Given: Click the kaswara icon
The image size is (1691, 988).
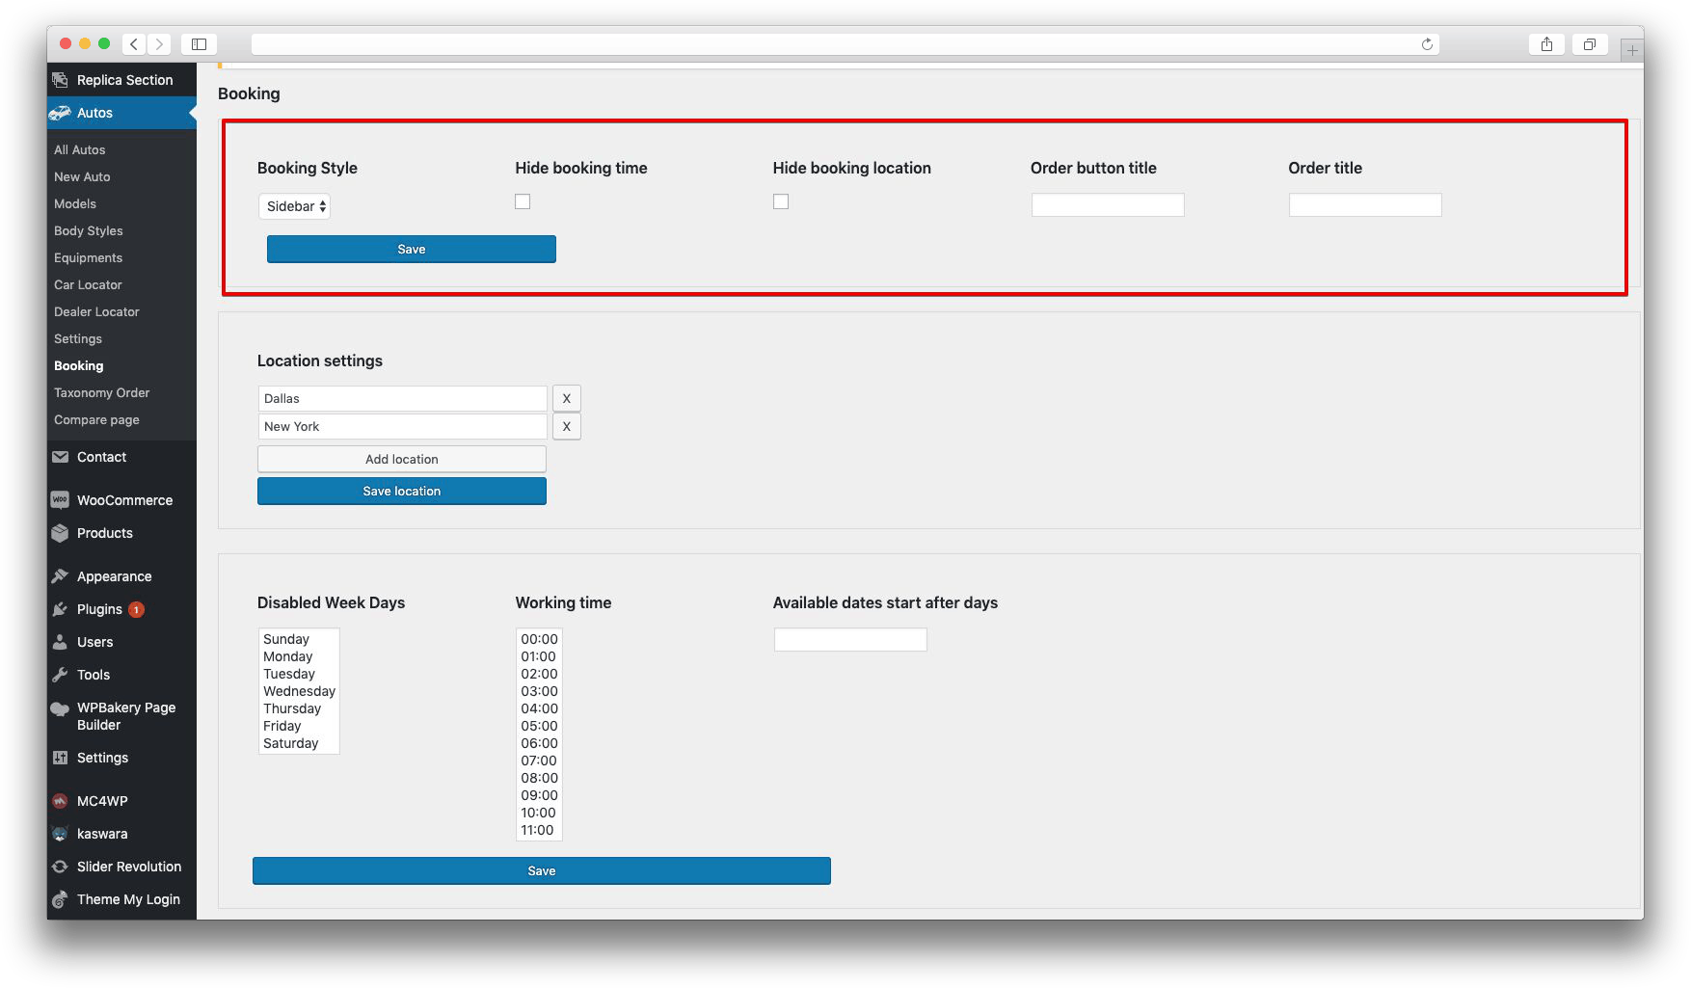Looking at the screenshot, I should [x=60, y=834].
